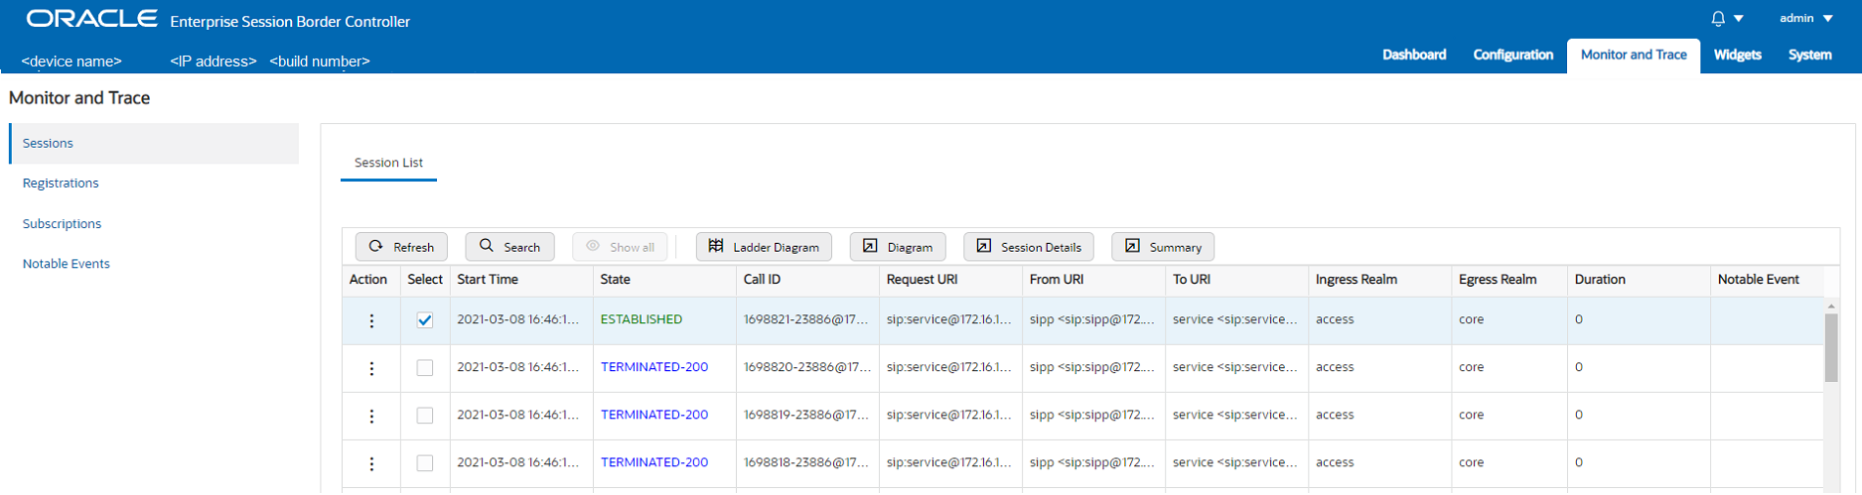Screen dimensions: 1862x495
Task: Open the session Summary popup
Action: coord(1162,247)
